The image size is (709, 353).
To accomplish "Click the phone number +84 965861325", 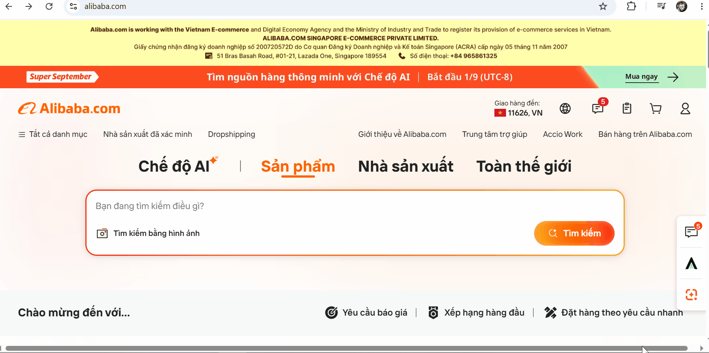I will tap(473, 56).
